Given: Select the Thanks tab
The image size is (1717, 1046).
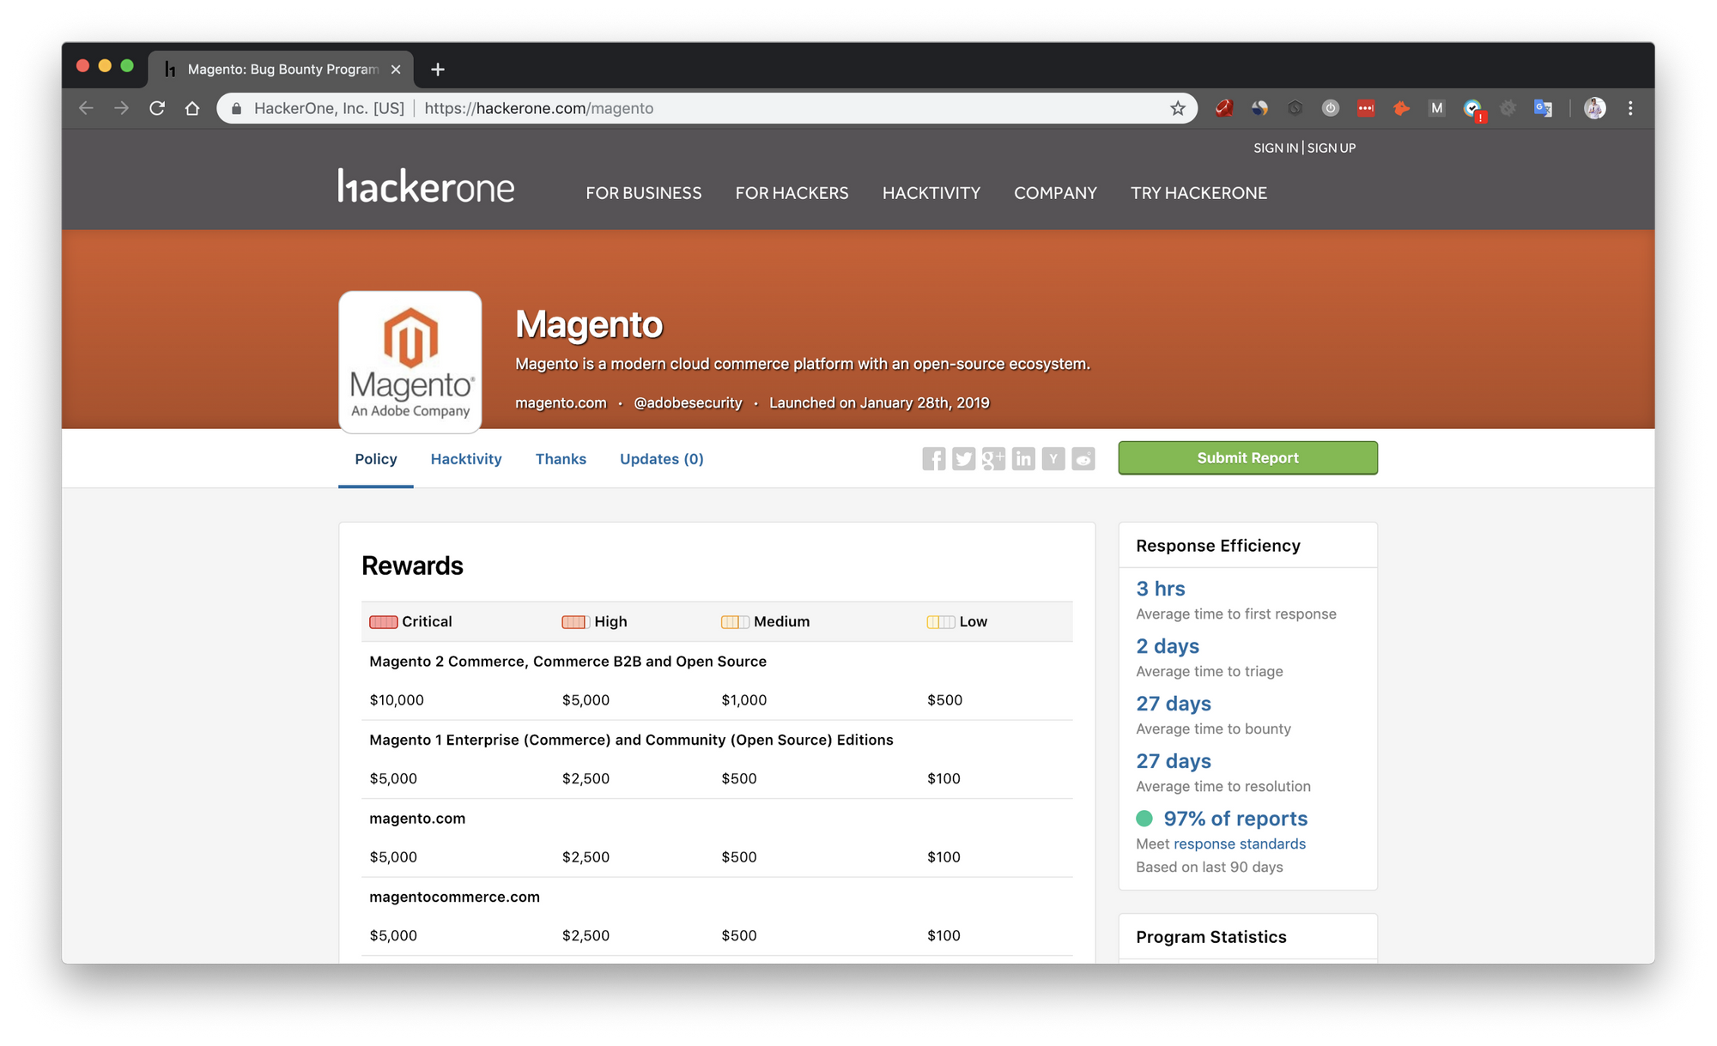Looking at the screenshot, I should tap(561, 459).
